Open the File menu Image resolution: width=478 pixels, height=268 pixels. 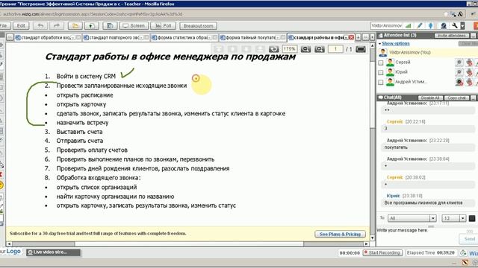[x=5, y=26]
